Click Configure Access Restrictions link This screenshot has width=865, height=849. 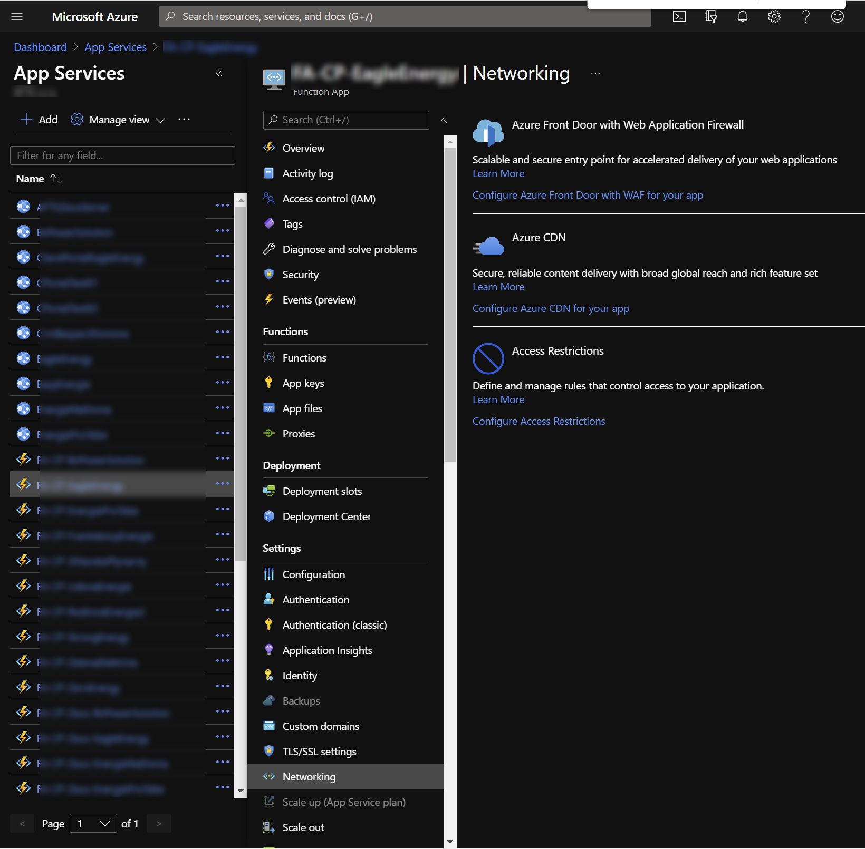(539, 421)
